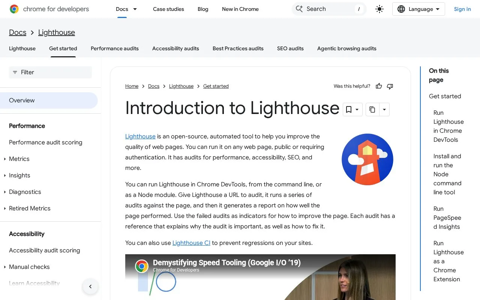Viewport: 480px width, 300px height.
Task: Click the Docs link in the page header breadcrumb
Action: click(x=18, y=32)
